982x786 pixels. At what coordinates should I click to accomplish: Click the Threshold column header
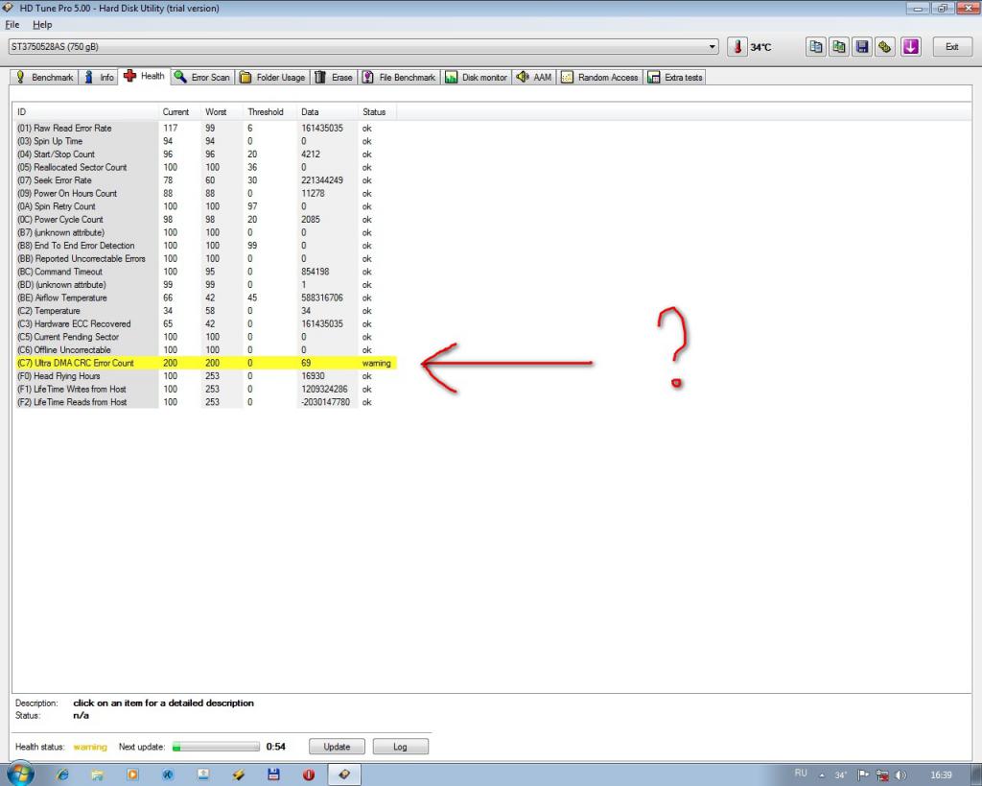pyautogui.click(x=269, y=111)
